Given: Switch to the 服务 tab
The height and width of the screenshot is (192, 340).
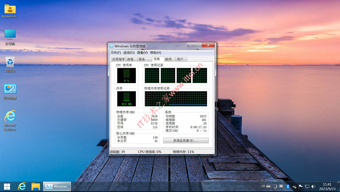Looking at the screenshot, I should [x=144, y=59].
